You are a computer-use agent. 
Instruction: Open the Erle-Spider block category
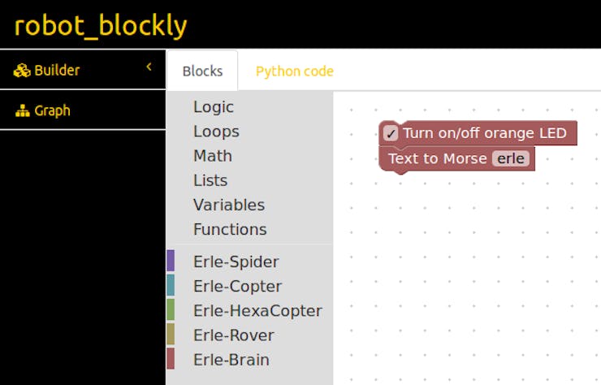[x=236, y=262]
